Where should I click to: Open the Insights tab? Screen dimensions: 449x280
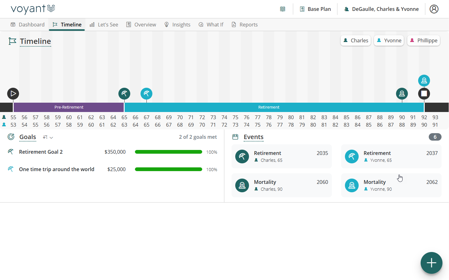[x=177, y=25]
